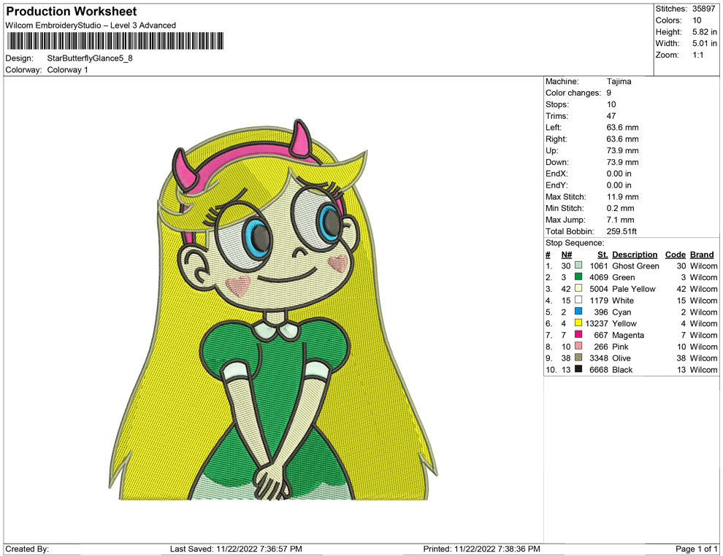Select the Black thread swatch
The image size is (723, 556).
[578, 369]
